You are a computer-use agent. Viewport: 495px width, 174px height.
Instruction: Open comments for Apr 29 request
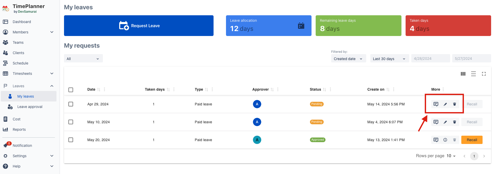(436, 104)
